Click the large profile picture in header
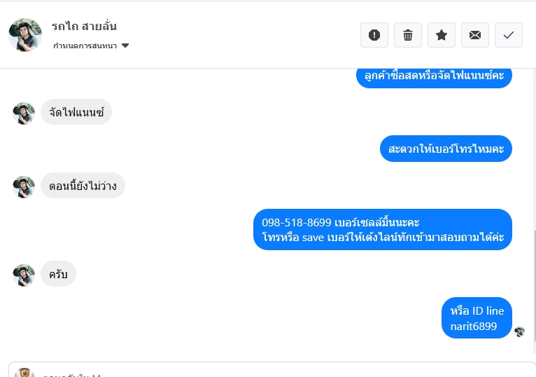The height and width of the screenshot is (377, 536). (25, 35)
